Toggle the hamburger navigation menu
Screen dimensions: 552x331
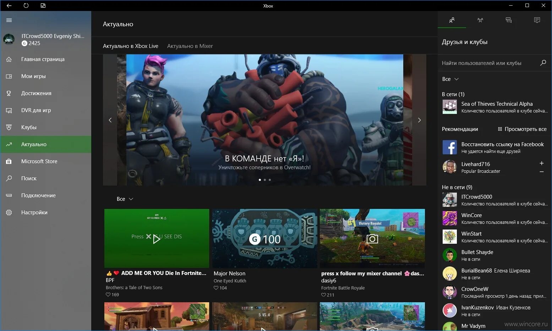9,20
